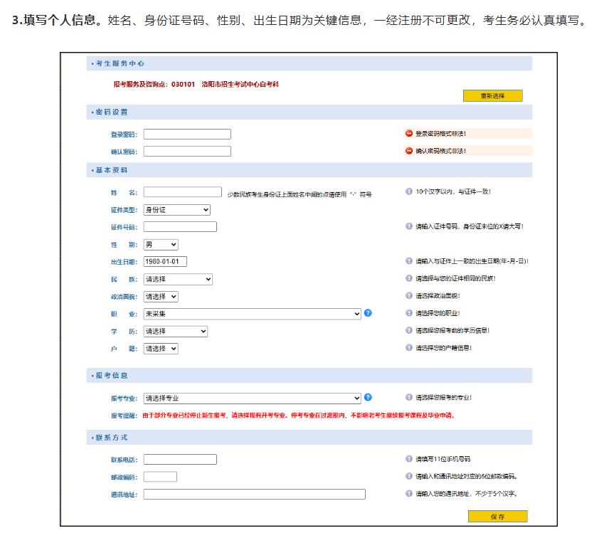
Task: Click the 保存 button
Action: point(497,516)
